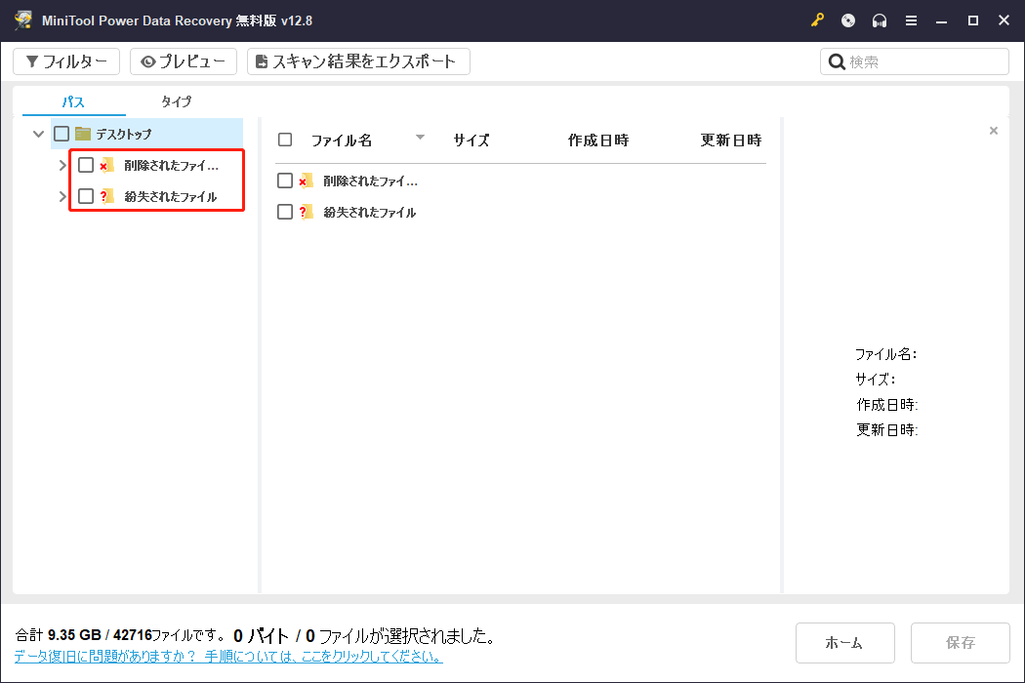Toggle select-all checkbox in file list header

click(x=285, y=140)
